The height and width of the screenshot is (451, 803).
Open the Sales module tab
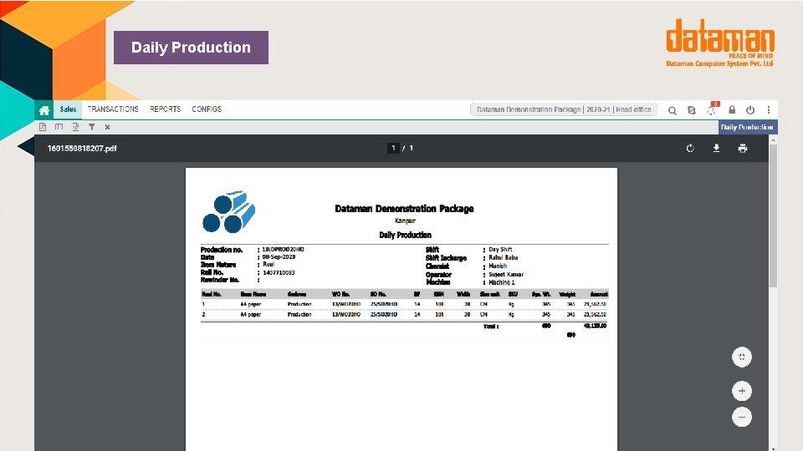(x=68, y=109)
